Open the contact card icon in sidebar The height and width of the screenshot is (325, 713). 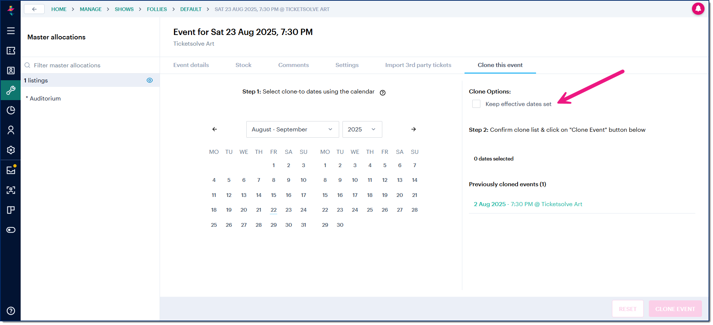[x=11, y=71]
